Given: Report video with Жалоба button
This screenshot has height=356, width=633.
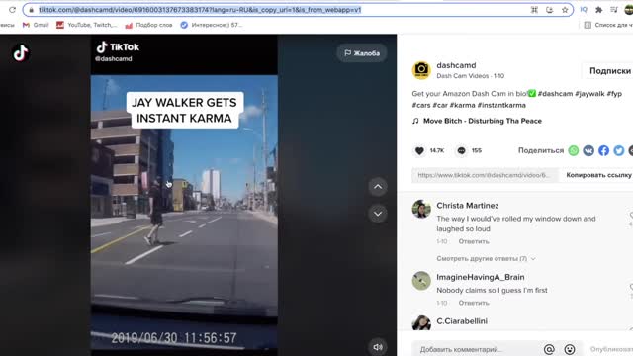Looking at the screenshot, I should pos(362,53).
